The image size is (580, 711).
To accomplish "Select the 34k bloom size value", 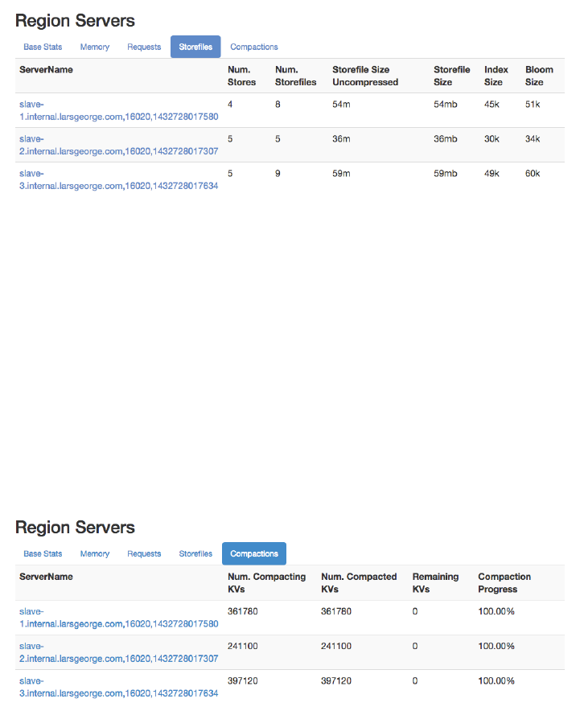I will pos(533,139).
